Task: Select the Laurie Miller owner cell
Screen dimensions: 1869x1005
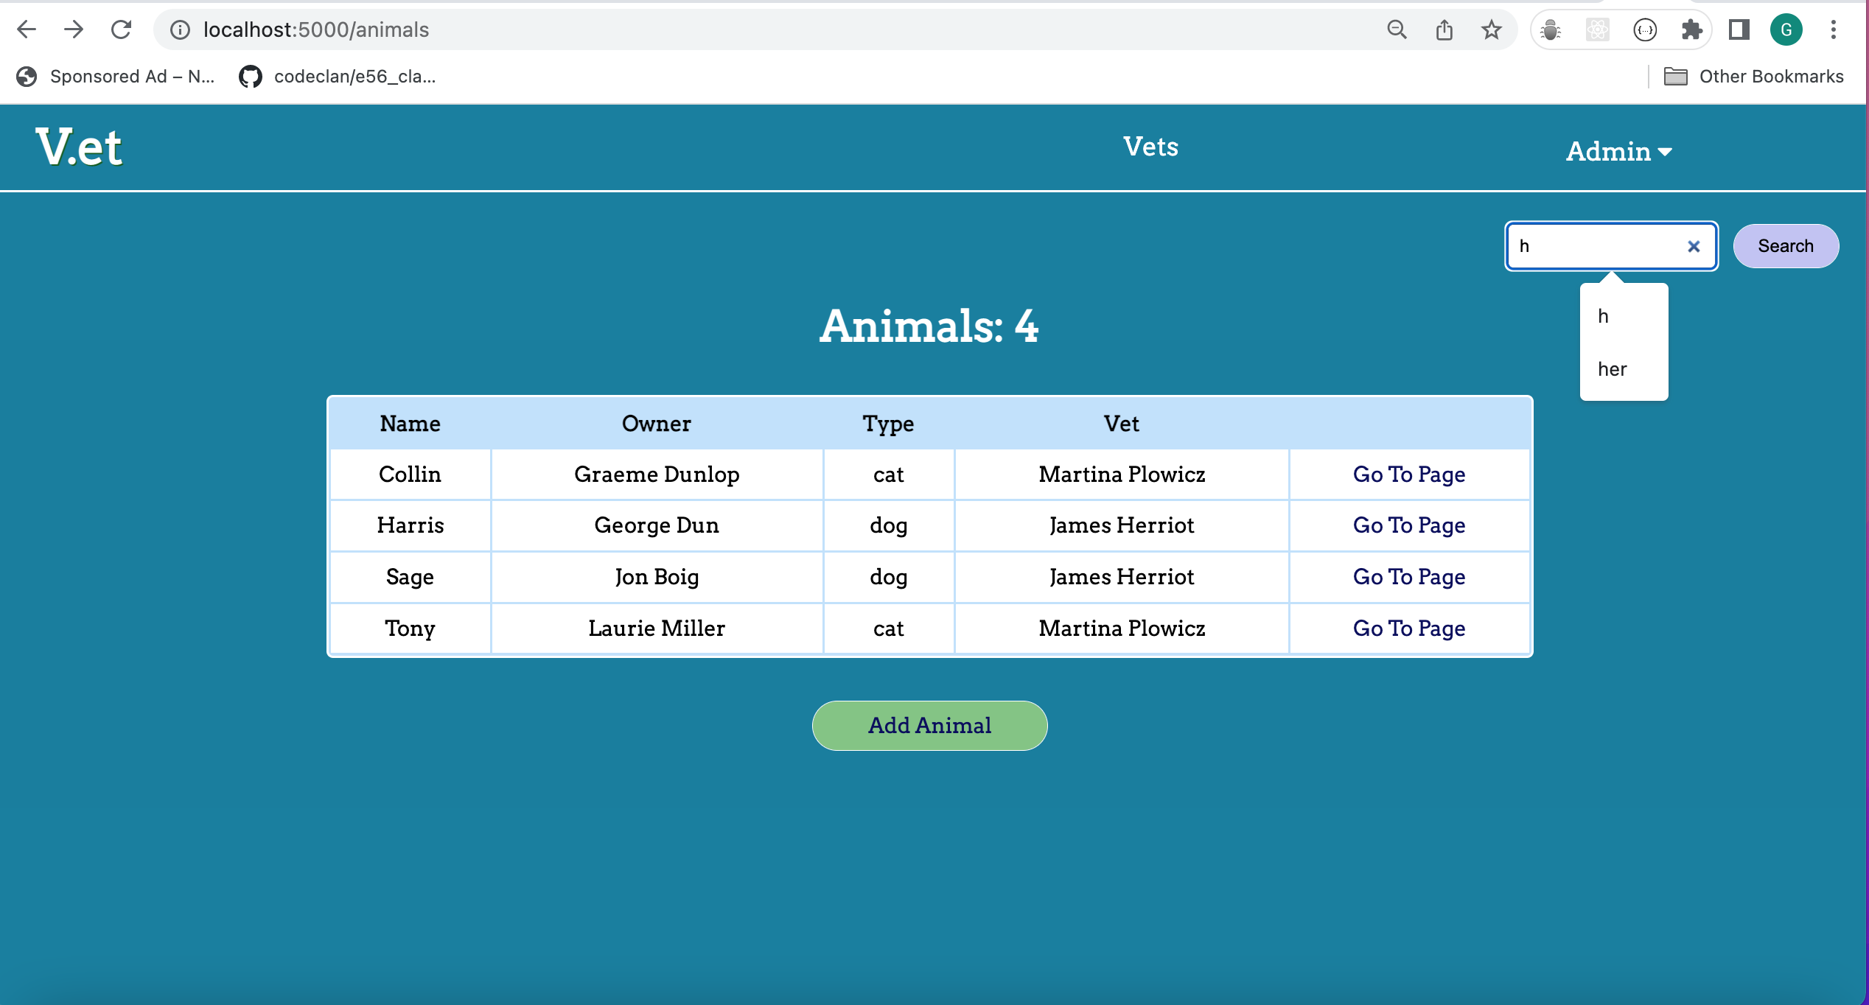Action: (657, 628)
